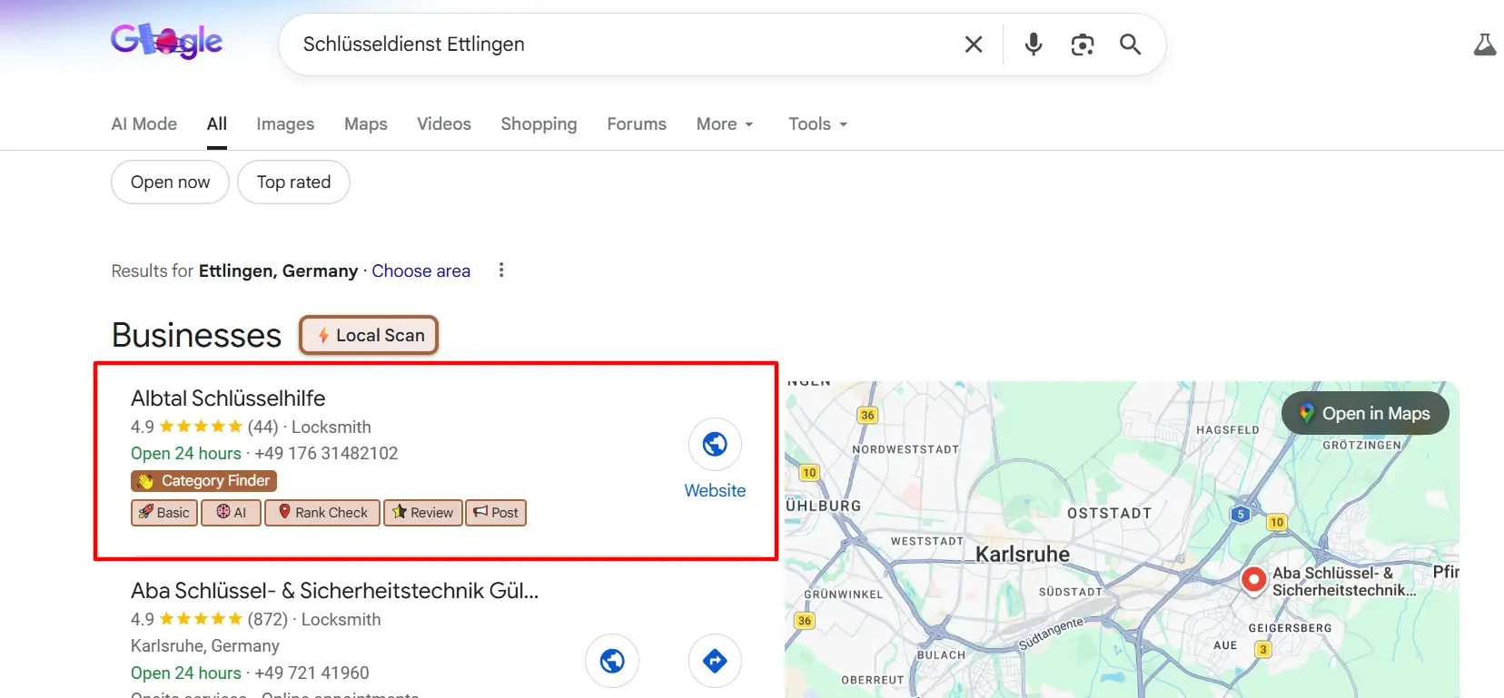Expand the More search categories dropdown

click(725, 124)
